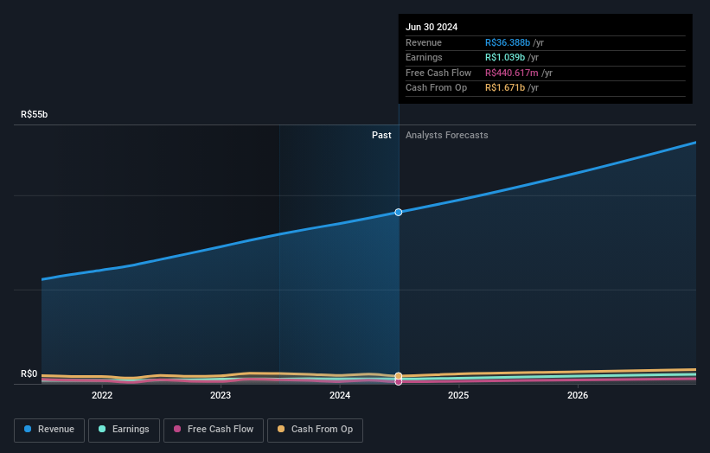Viewport: 710px width, 453px height.
Task: Select the 2025 x-axis label
Action: [x=458, y=395]
